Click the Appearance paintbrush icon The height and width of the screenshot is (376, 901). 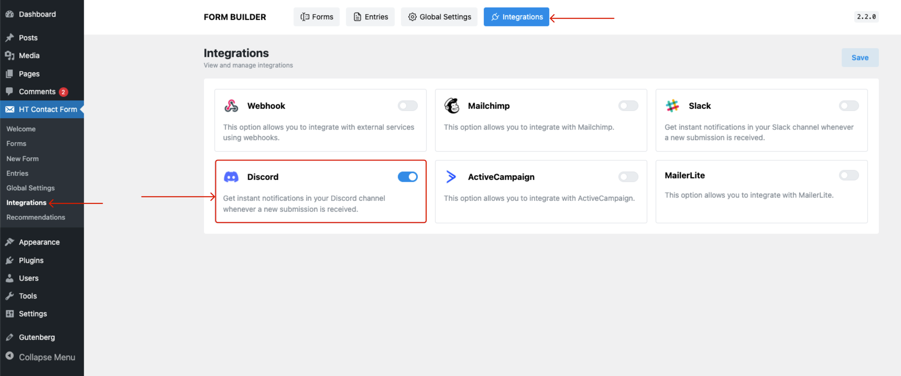pyautogui.click(x=9, y=242)
